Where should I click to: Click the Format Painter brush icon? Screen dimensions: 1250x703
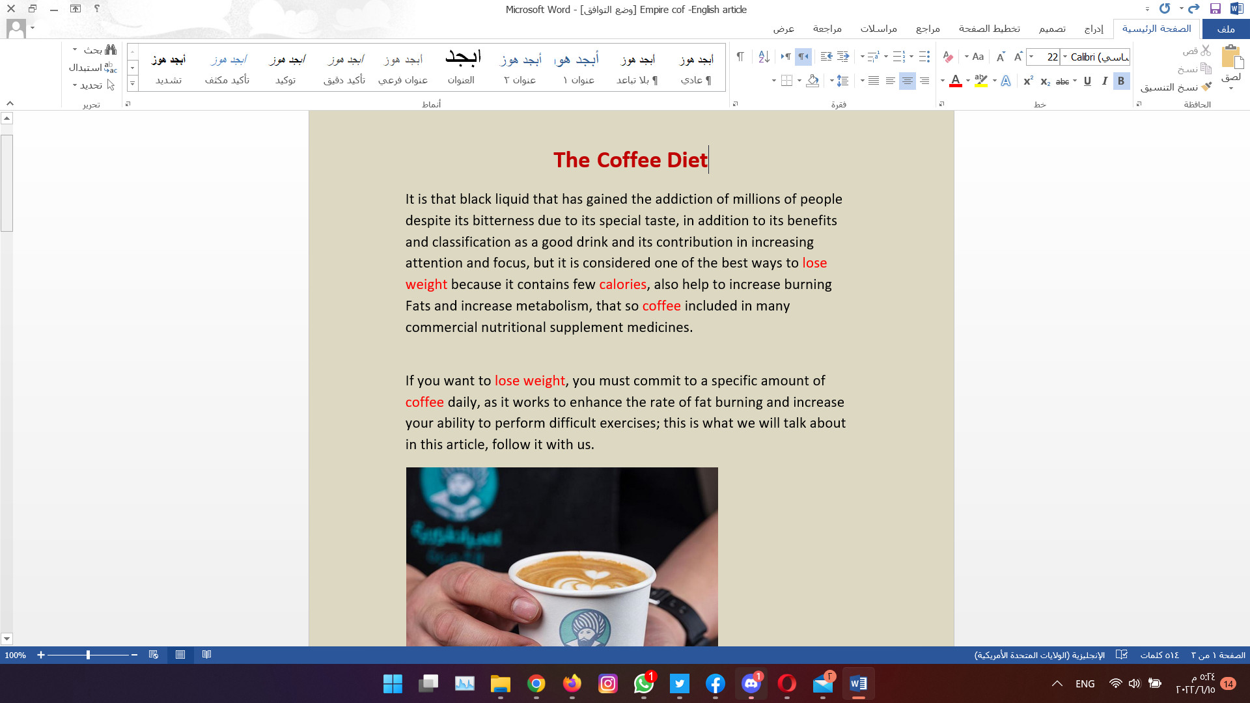point(1206,87)
